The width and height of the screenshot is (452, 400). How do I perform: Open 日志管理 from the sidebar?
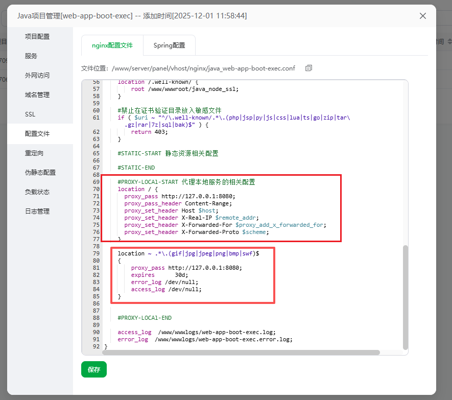(x=37, y=211)
